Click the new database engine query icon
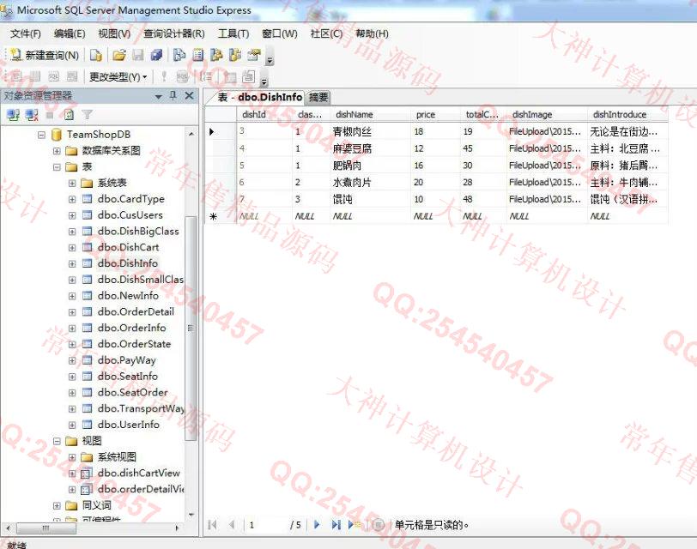The image size is (697, 549). click(x=96, y=55)
